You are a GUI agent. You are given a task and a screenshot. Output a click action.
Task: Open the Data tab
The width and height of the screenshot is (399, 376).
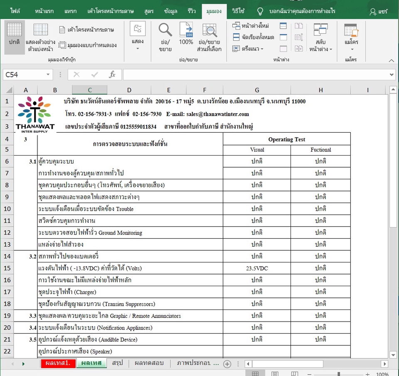click(x=170, y=11)
